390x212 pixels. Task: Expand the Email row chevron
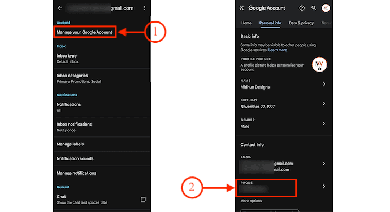(x=324, y=164)
